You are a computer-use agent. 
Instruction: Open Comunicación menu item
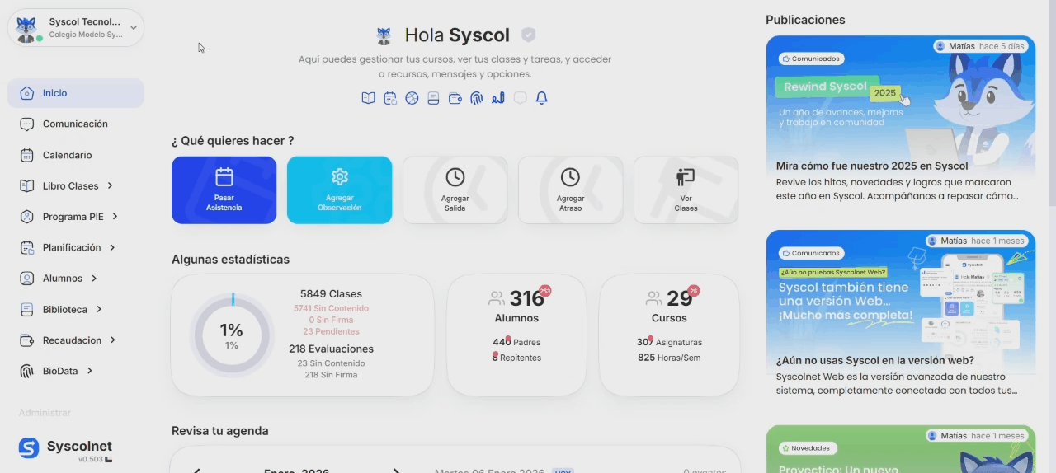coord(76,124)
